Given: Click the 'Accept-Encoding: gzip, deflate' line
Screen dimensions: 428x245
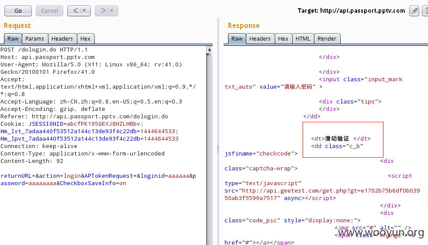Looking at the screenshot, I should tap(53, 109).
